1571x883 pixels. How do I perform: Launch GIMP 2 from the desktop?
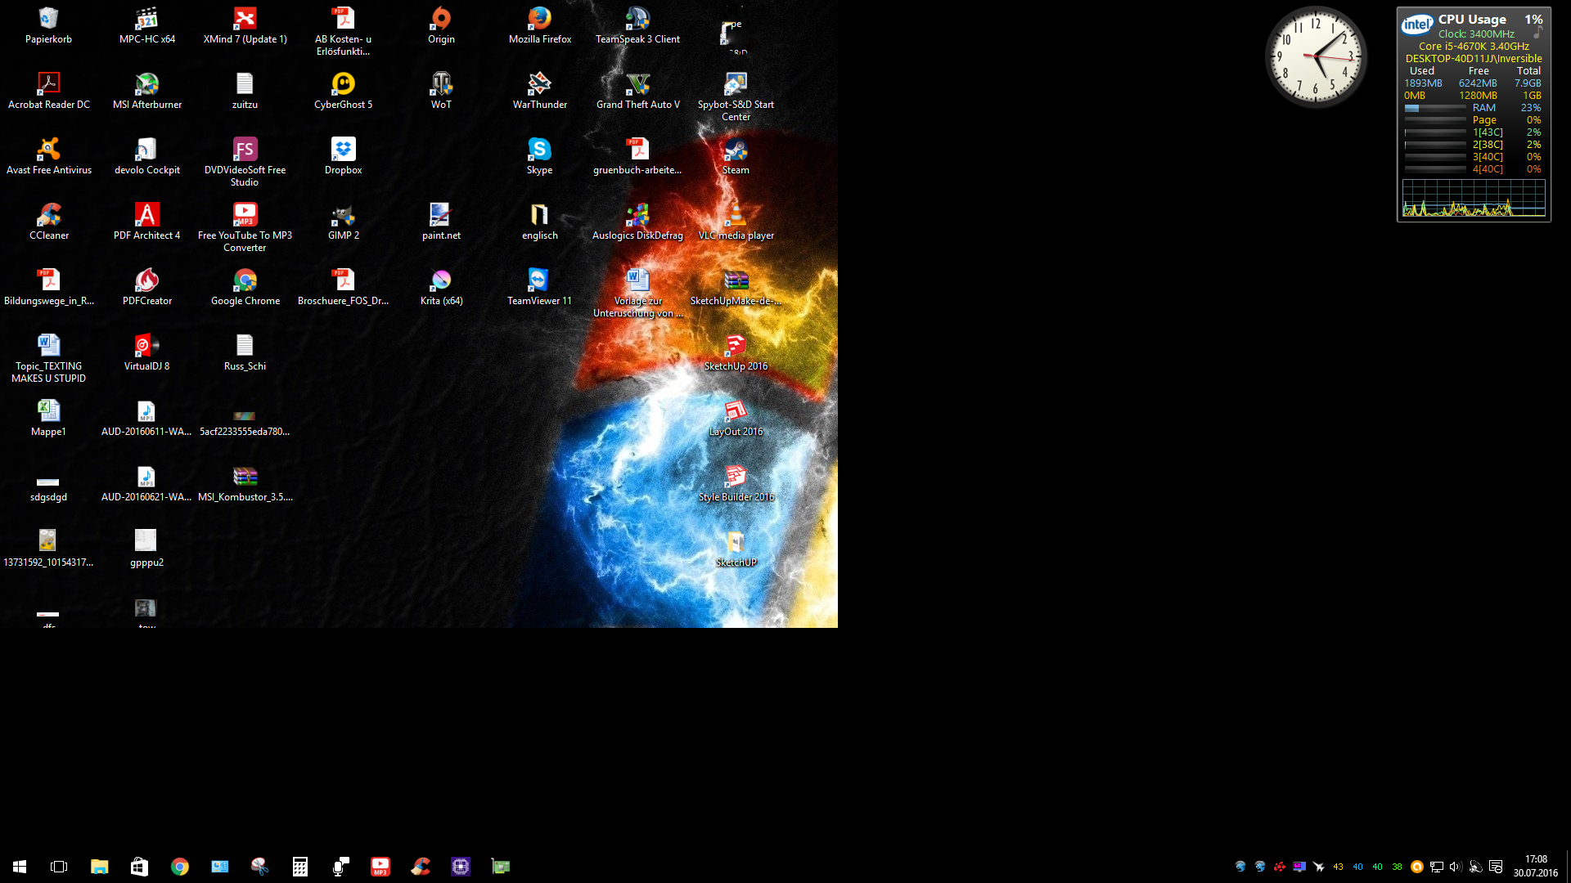tap(343, 216)
